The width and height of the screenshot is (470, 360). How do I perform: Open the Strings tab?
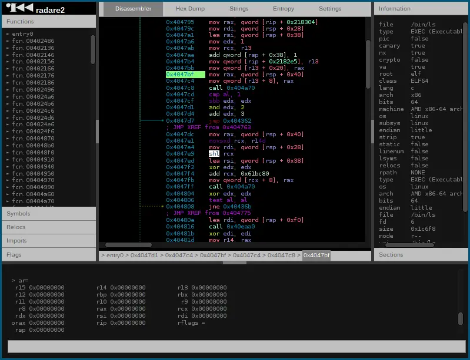pos(239,9)
